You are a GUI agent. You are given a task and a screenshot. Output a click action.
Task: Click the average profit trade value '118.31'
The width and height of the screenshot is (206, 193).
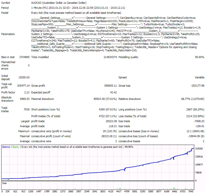coord(113,126)
